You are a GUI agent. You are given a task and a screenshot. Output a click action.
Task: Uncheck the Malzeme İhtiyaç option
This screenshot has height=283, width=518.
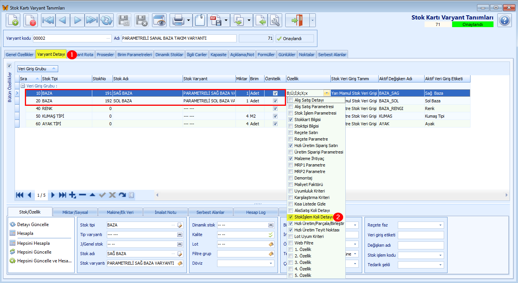291,158
